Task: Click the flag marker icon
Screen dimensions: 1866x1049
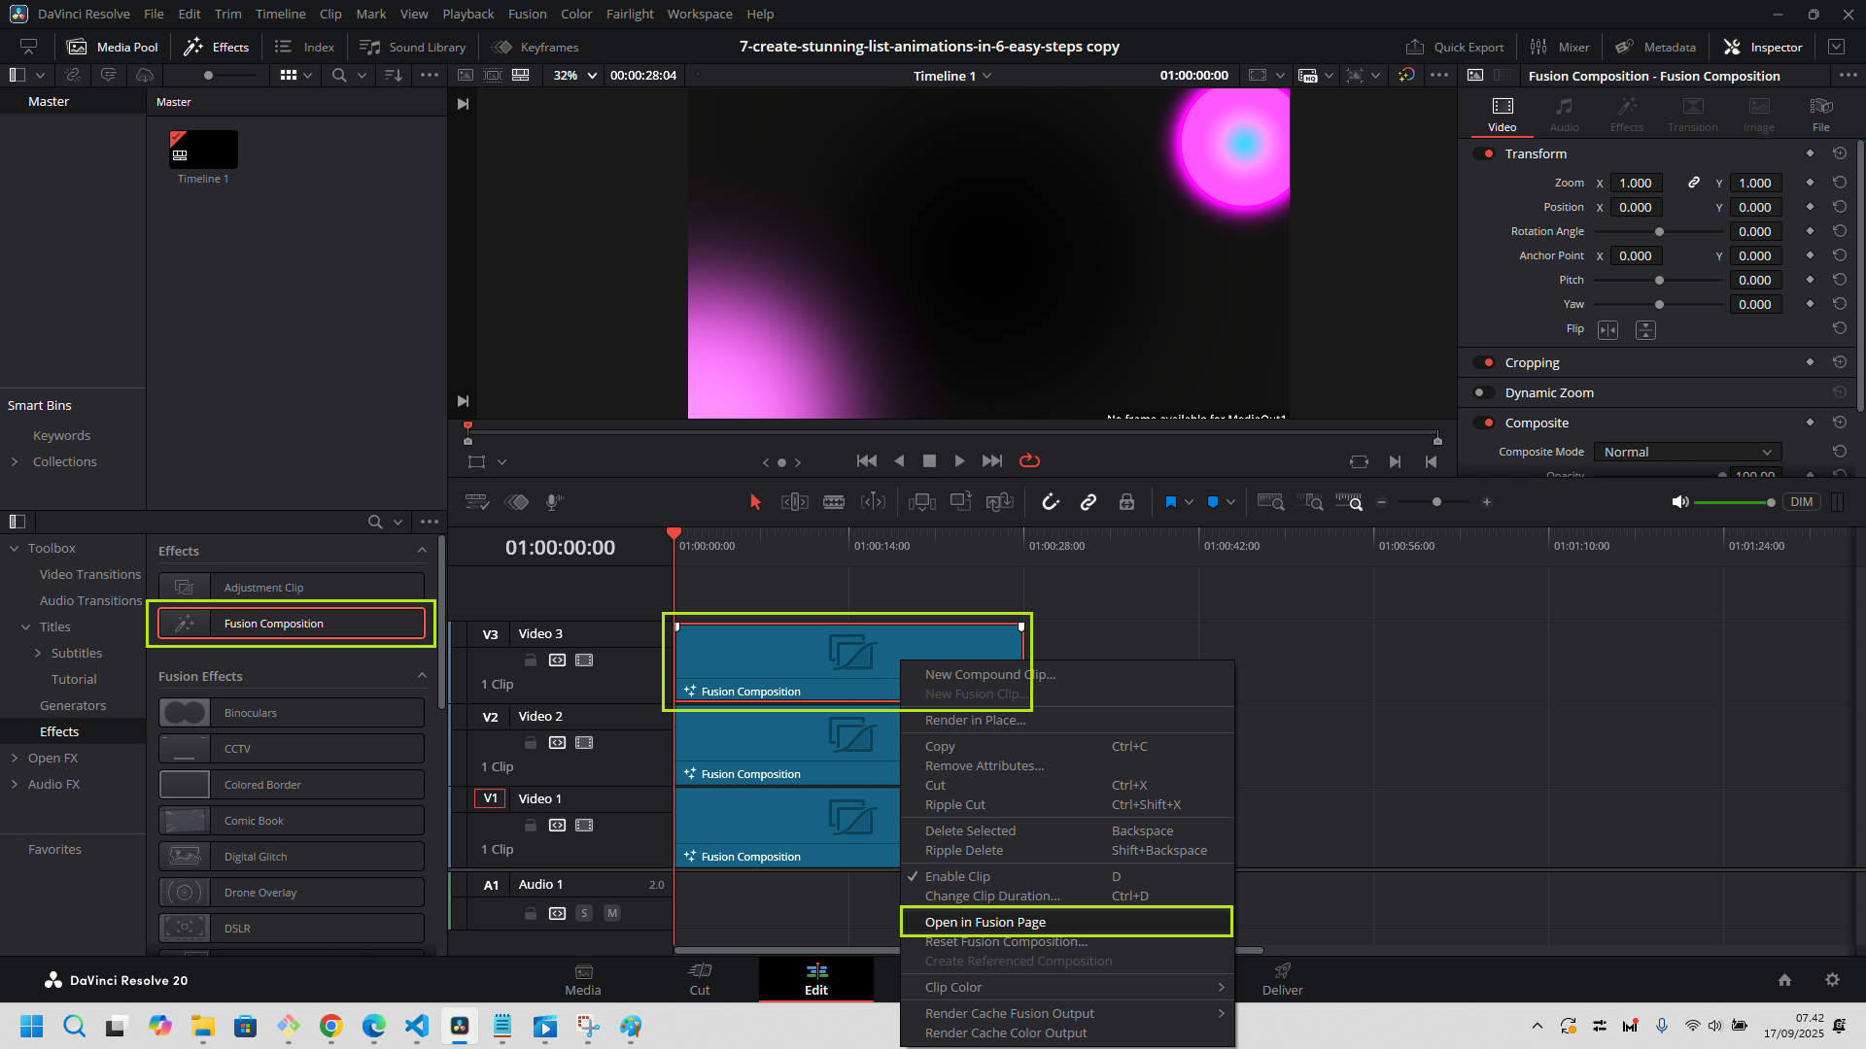Action: [1170, 502]
